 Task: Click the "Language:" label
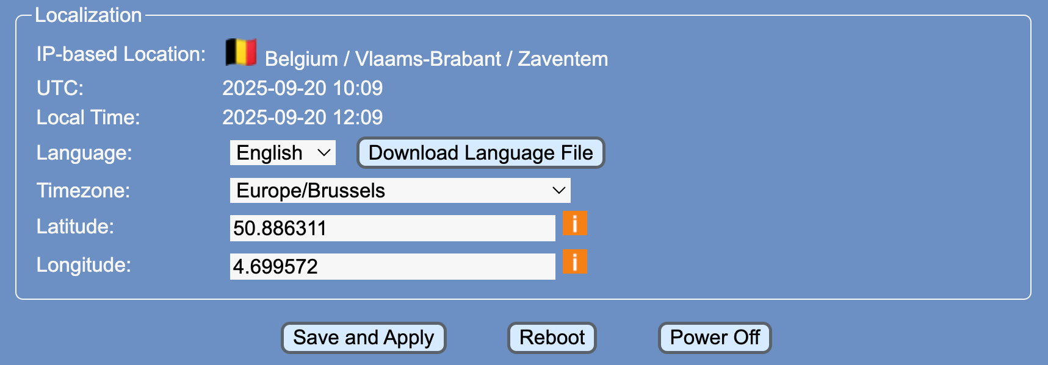tap(84, 153)
